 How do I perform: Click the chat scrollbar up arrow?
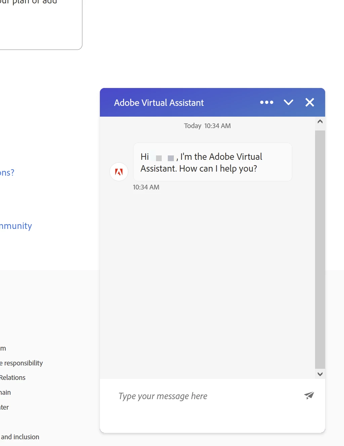pyautogui.click(x=320, y=122)
